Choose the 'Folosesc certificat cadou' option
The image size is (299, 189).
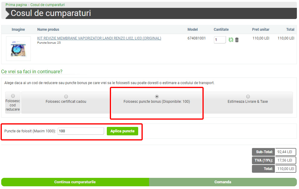66,96
